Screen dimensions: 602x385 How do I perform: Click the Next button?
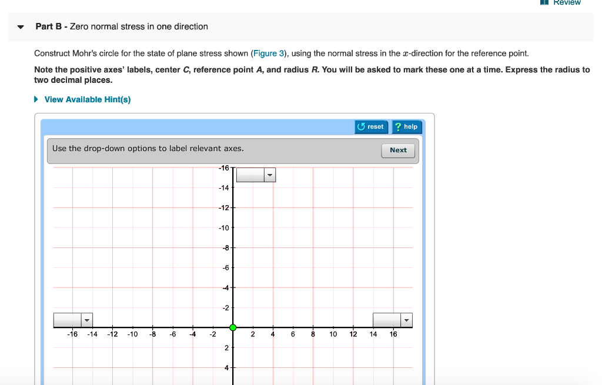(x=398, y=150)
